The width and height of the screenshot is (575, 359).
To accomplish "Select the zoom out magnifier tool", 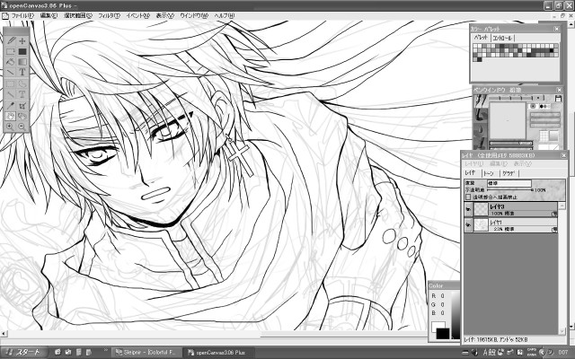I will [22, 127].
